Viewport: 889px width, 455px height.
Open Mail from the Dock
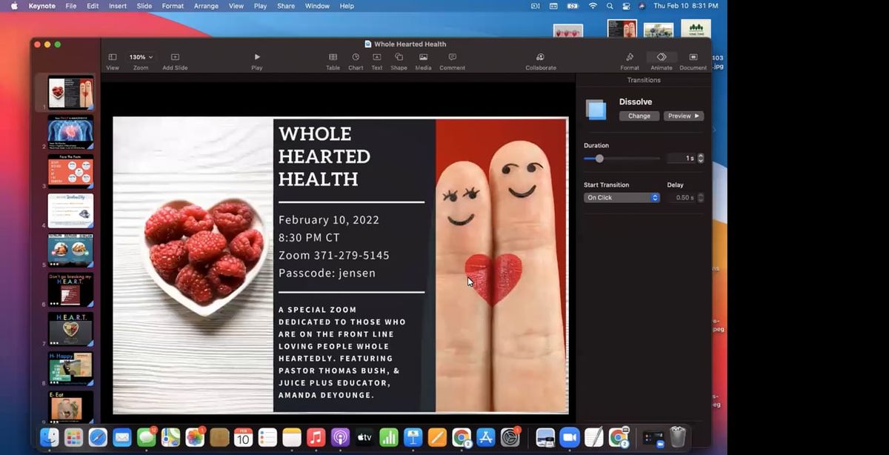point(122,437)
